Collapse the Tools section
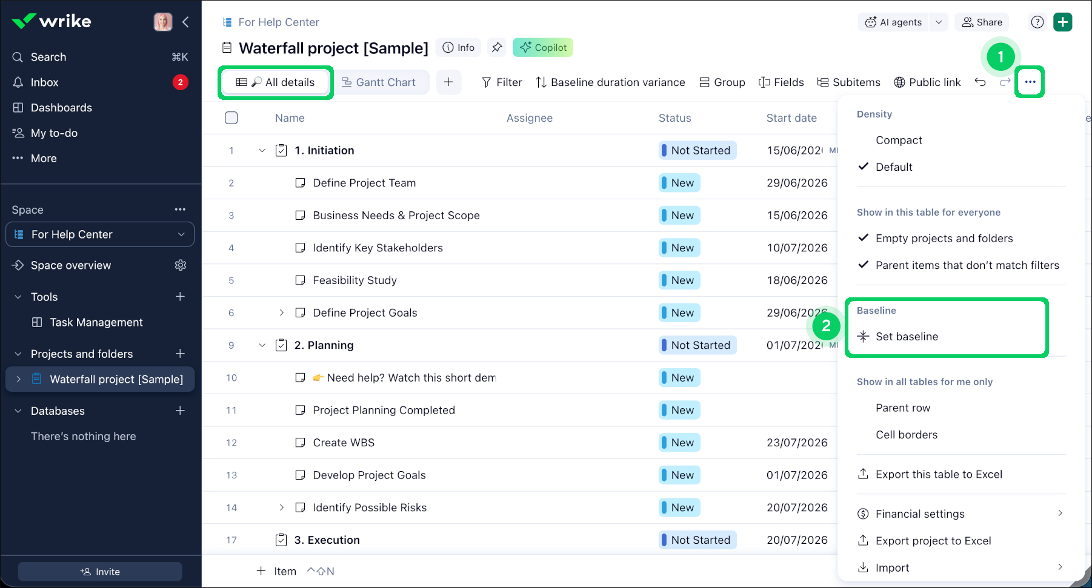Viewport: 1092px width, 588px height. tap(18, 297)
